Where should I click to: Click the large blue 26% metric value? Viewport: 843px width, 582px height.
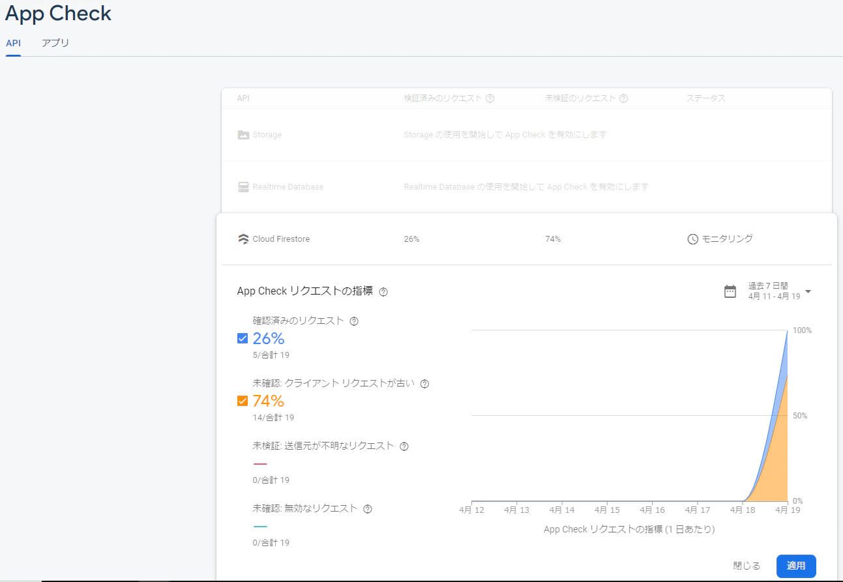pyautogui.click(x=269, y=338)
